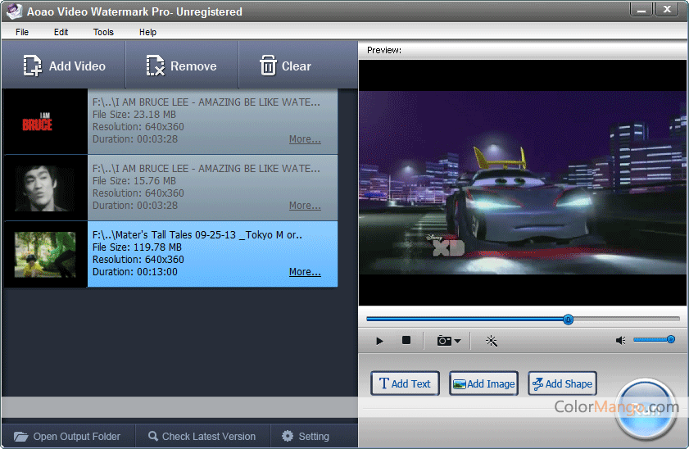Open the Tools menu
Viewport: 689px width, 449px height.
click(x=103, y=32)
